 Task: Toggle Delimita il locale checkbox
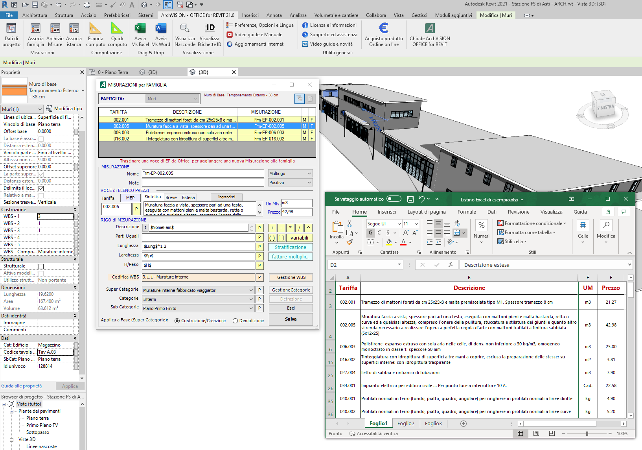pos(41,188)
